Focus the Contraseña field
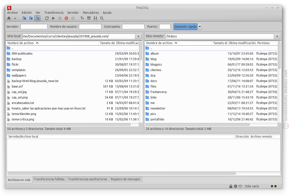Image resolution: width=289 pixels, height=196 pixels. tap(133, 27)
